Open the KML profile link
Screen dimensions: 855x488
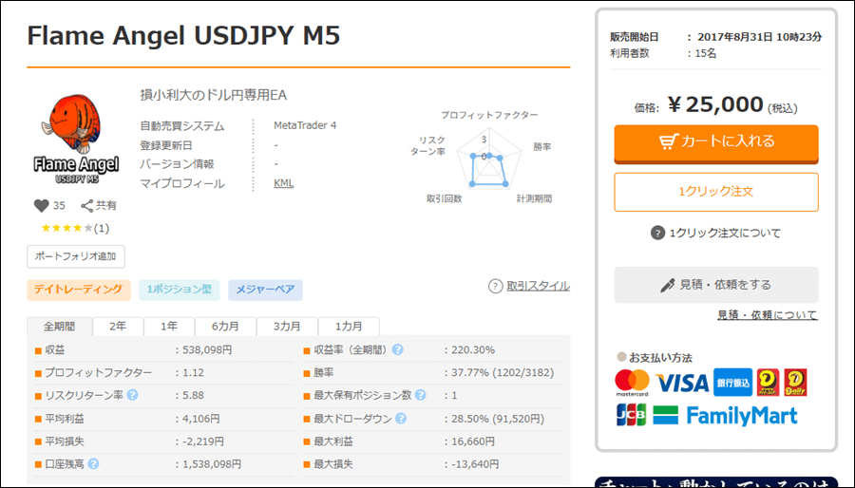pyautogui.click(x=283, y=183)
